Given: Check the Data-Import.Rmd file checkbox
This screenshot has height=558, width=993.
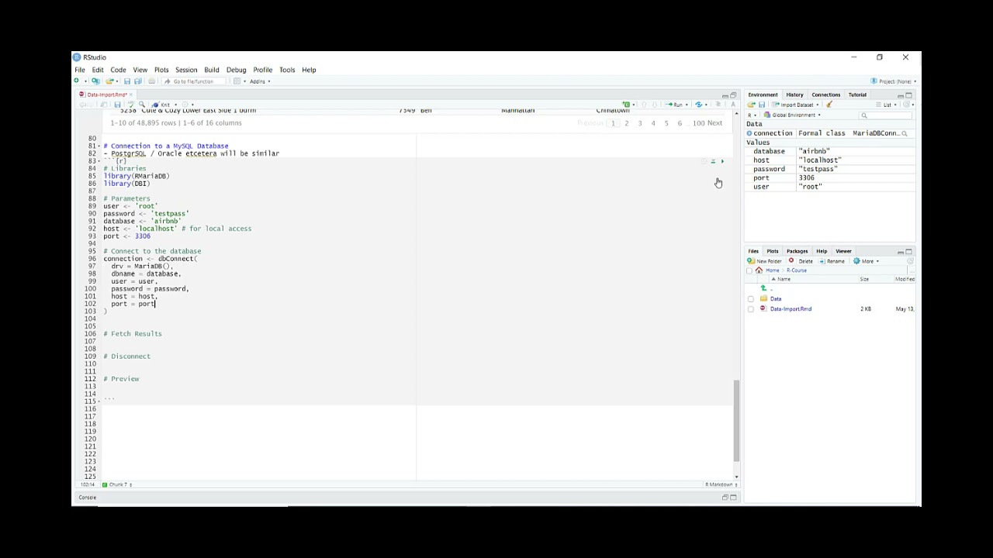Looking at the screenshot, I should (x=750, y=309).
